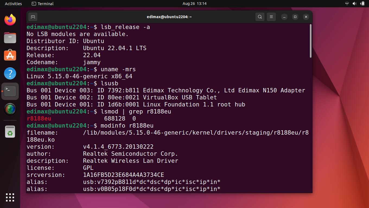Open the Trash from the dock
The height and width of the screenshot is (208, 369).
pyautogui.click(x=10, y=132)
